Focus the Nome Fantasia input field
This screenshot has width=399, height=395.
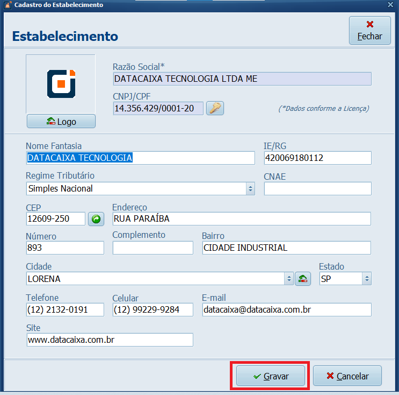click(141, 158)
